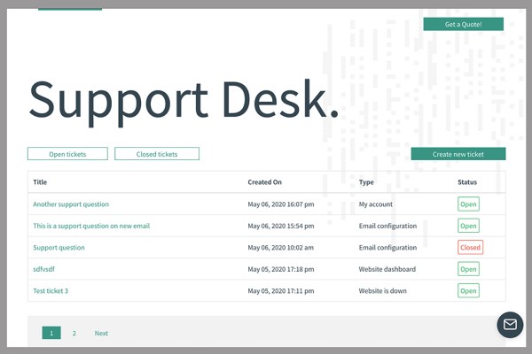Click the 'Website dashboard' type cell
Viewport: 532px width, 354px height.
pos(387,269)
